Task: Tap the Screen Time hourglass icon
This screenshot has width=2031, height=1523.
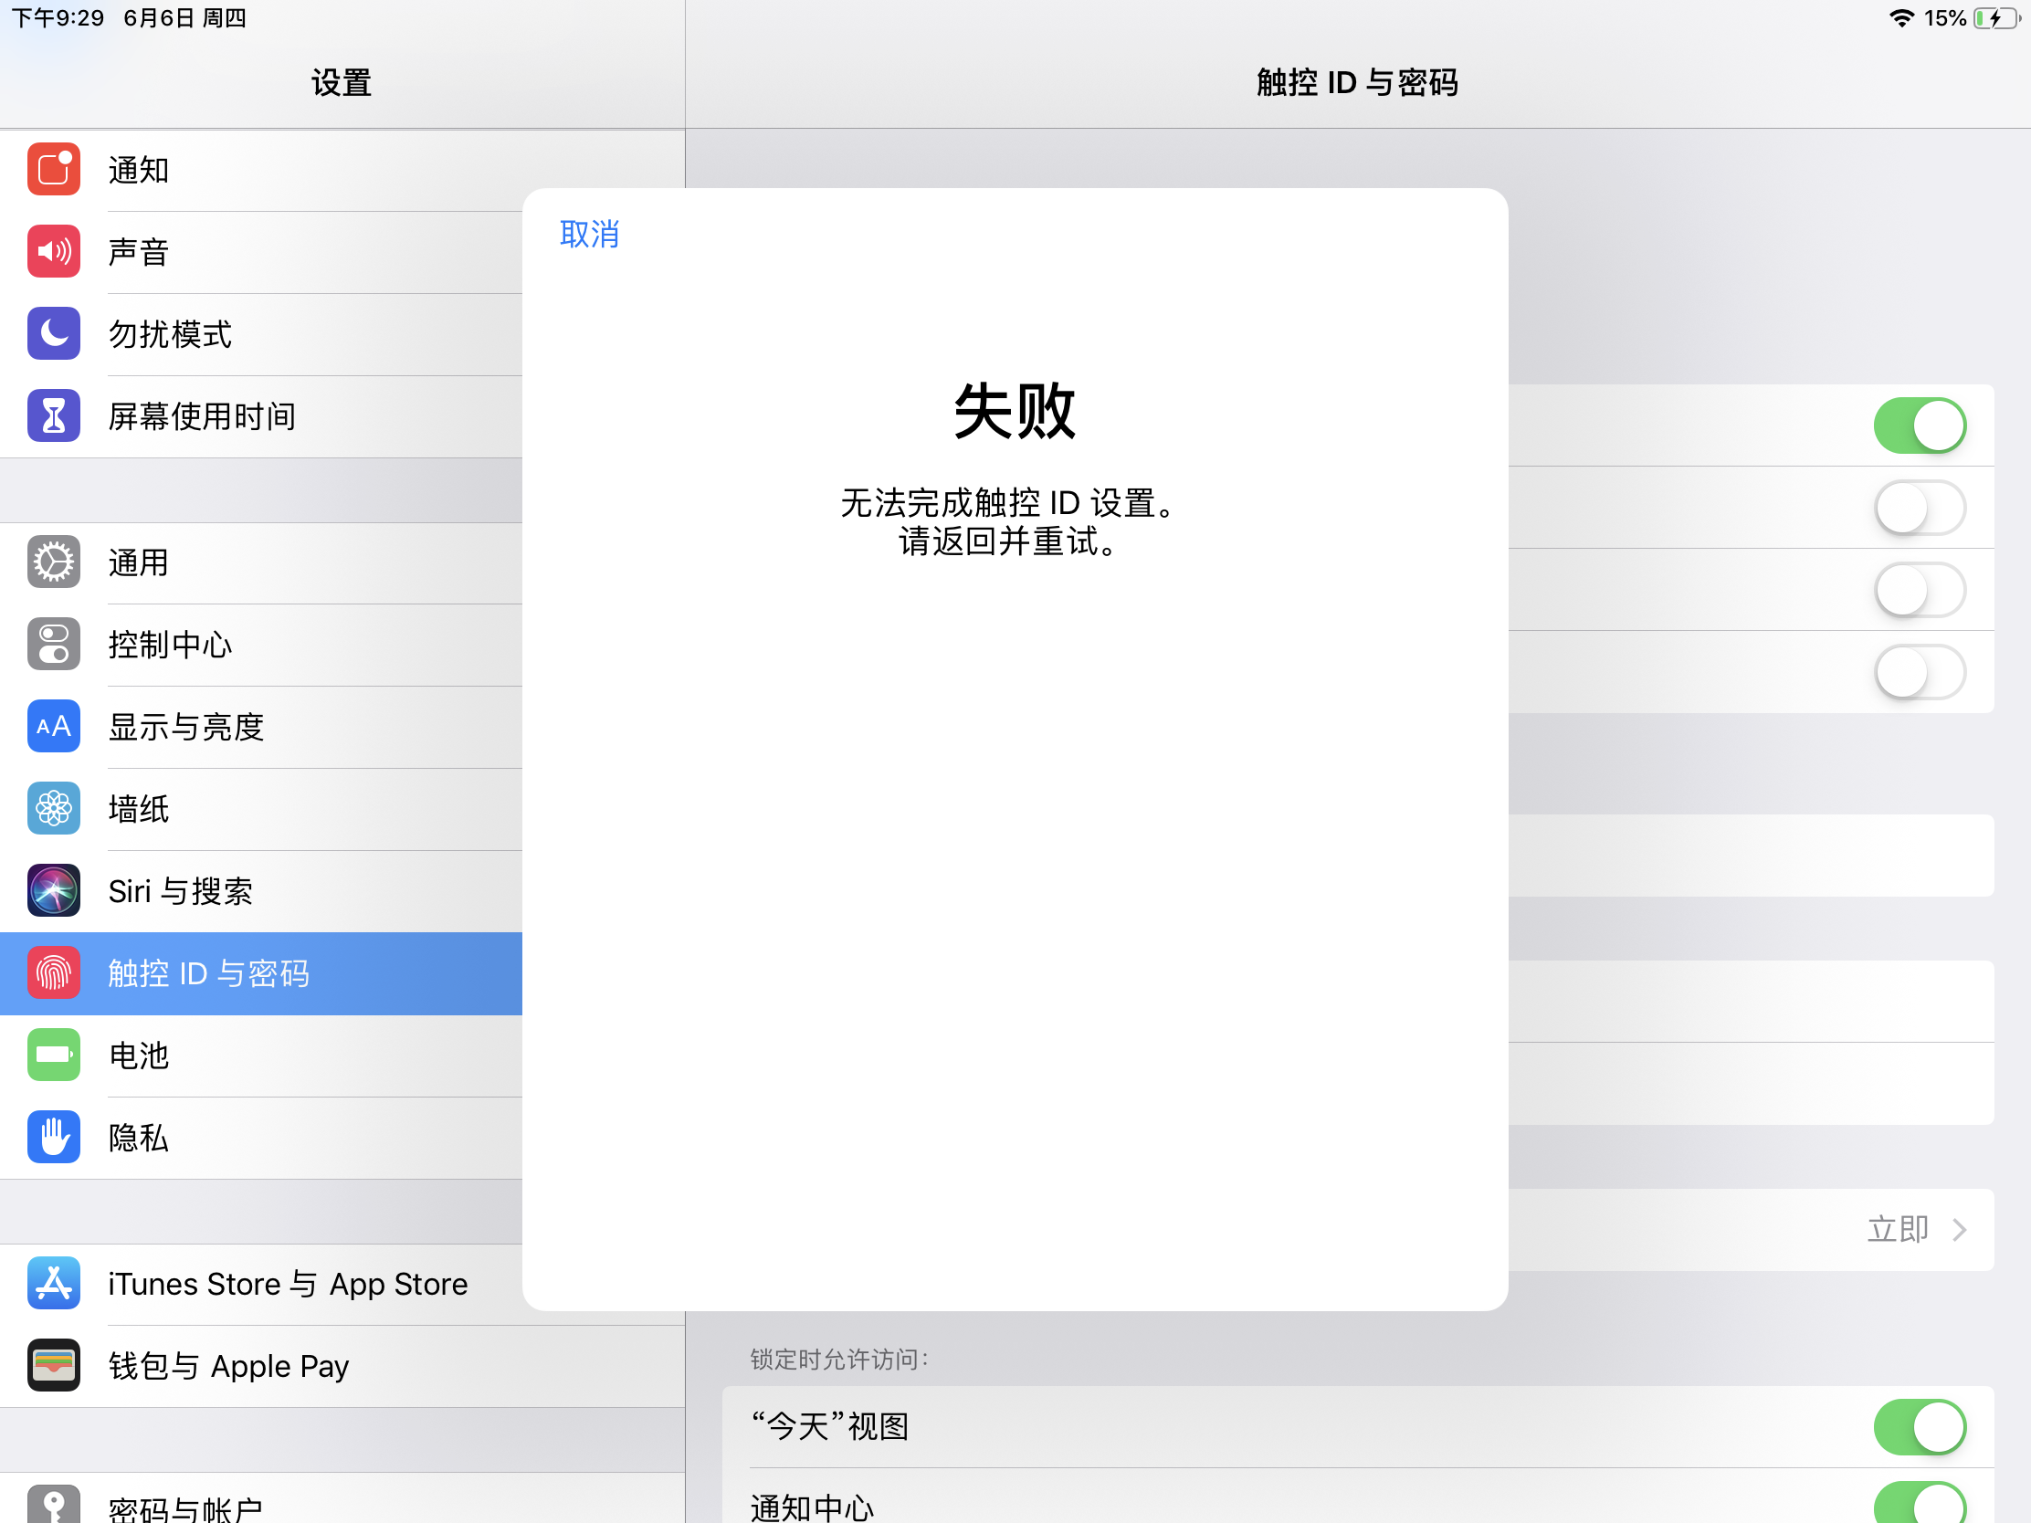Action: point(53,415)
